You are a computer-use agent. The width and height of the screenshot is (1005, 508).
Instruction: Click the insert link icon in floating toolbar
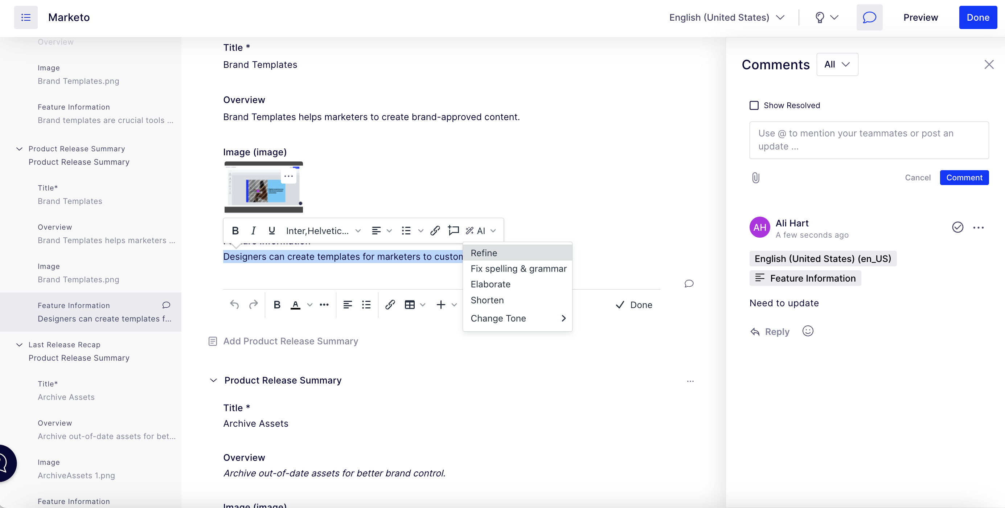[x=435, y=230]
